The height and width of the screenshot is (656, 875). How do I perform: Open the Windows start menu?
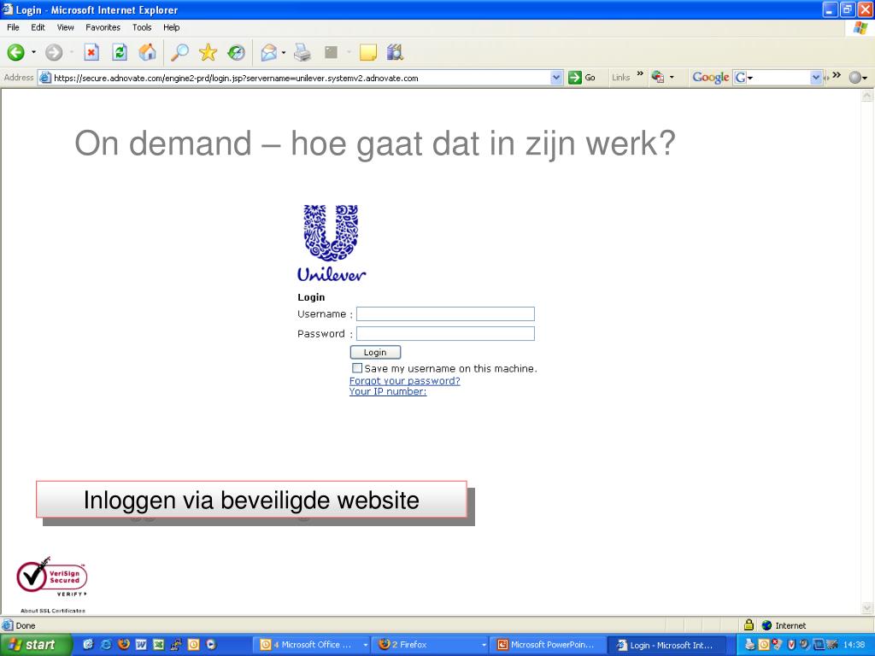35,644
